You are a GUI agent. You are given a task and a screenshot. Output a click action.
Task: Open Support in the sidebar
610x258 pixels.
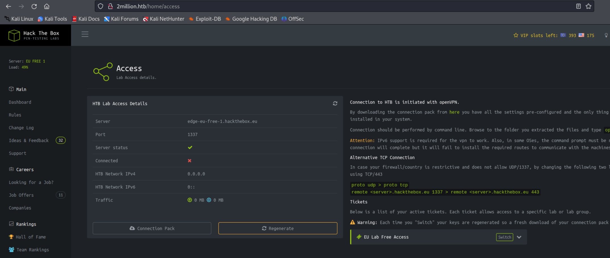[x=17, y=153]
